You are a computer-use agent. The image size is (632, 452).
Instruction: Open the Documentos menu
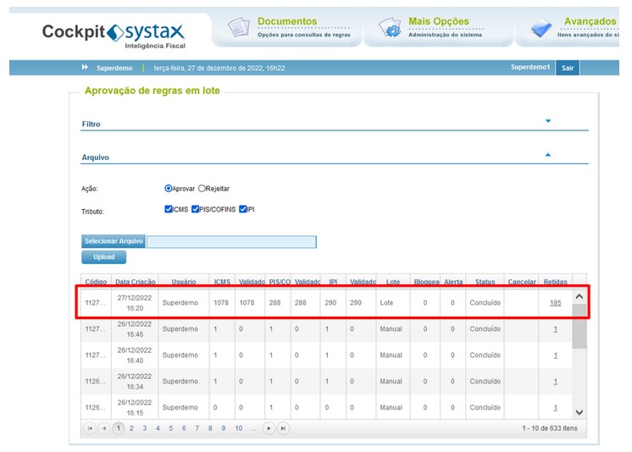point(287,21)
